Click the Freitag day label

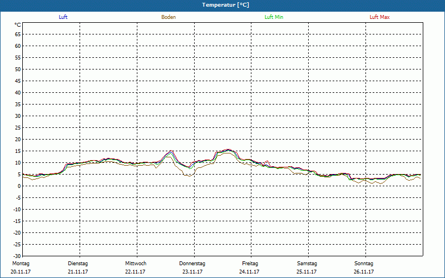tap(250, 264)
